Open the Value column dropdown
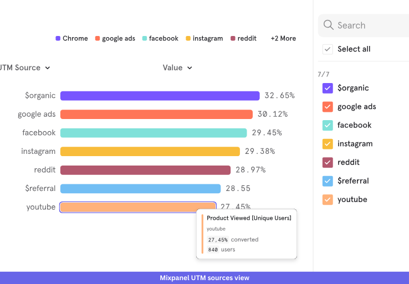The image size is (409, 284). click(x=177, y=68)
